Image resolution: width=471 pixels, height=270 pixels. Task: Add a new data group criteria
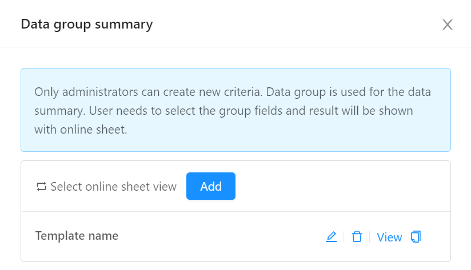[211, 186]
